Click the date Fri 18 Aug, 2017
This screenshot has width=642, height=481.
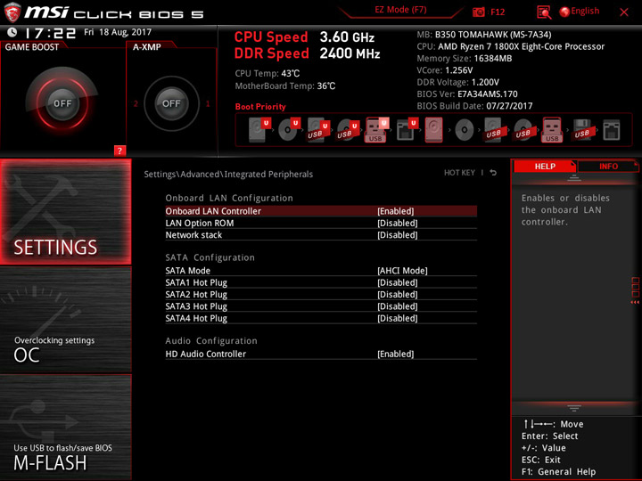coord(118,32)
